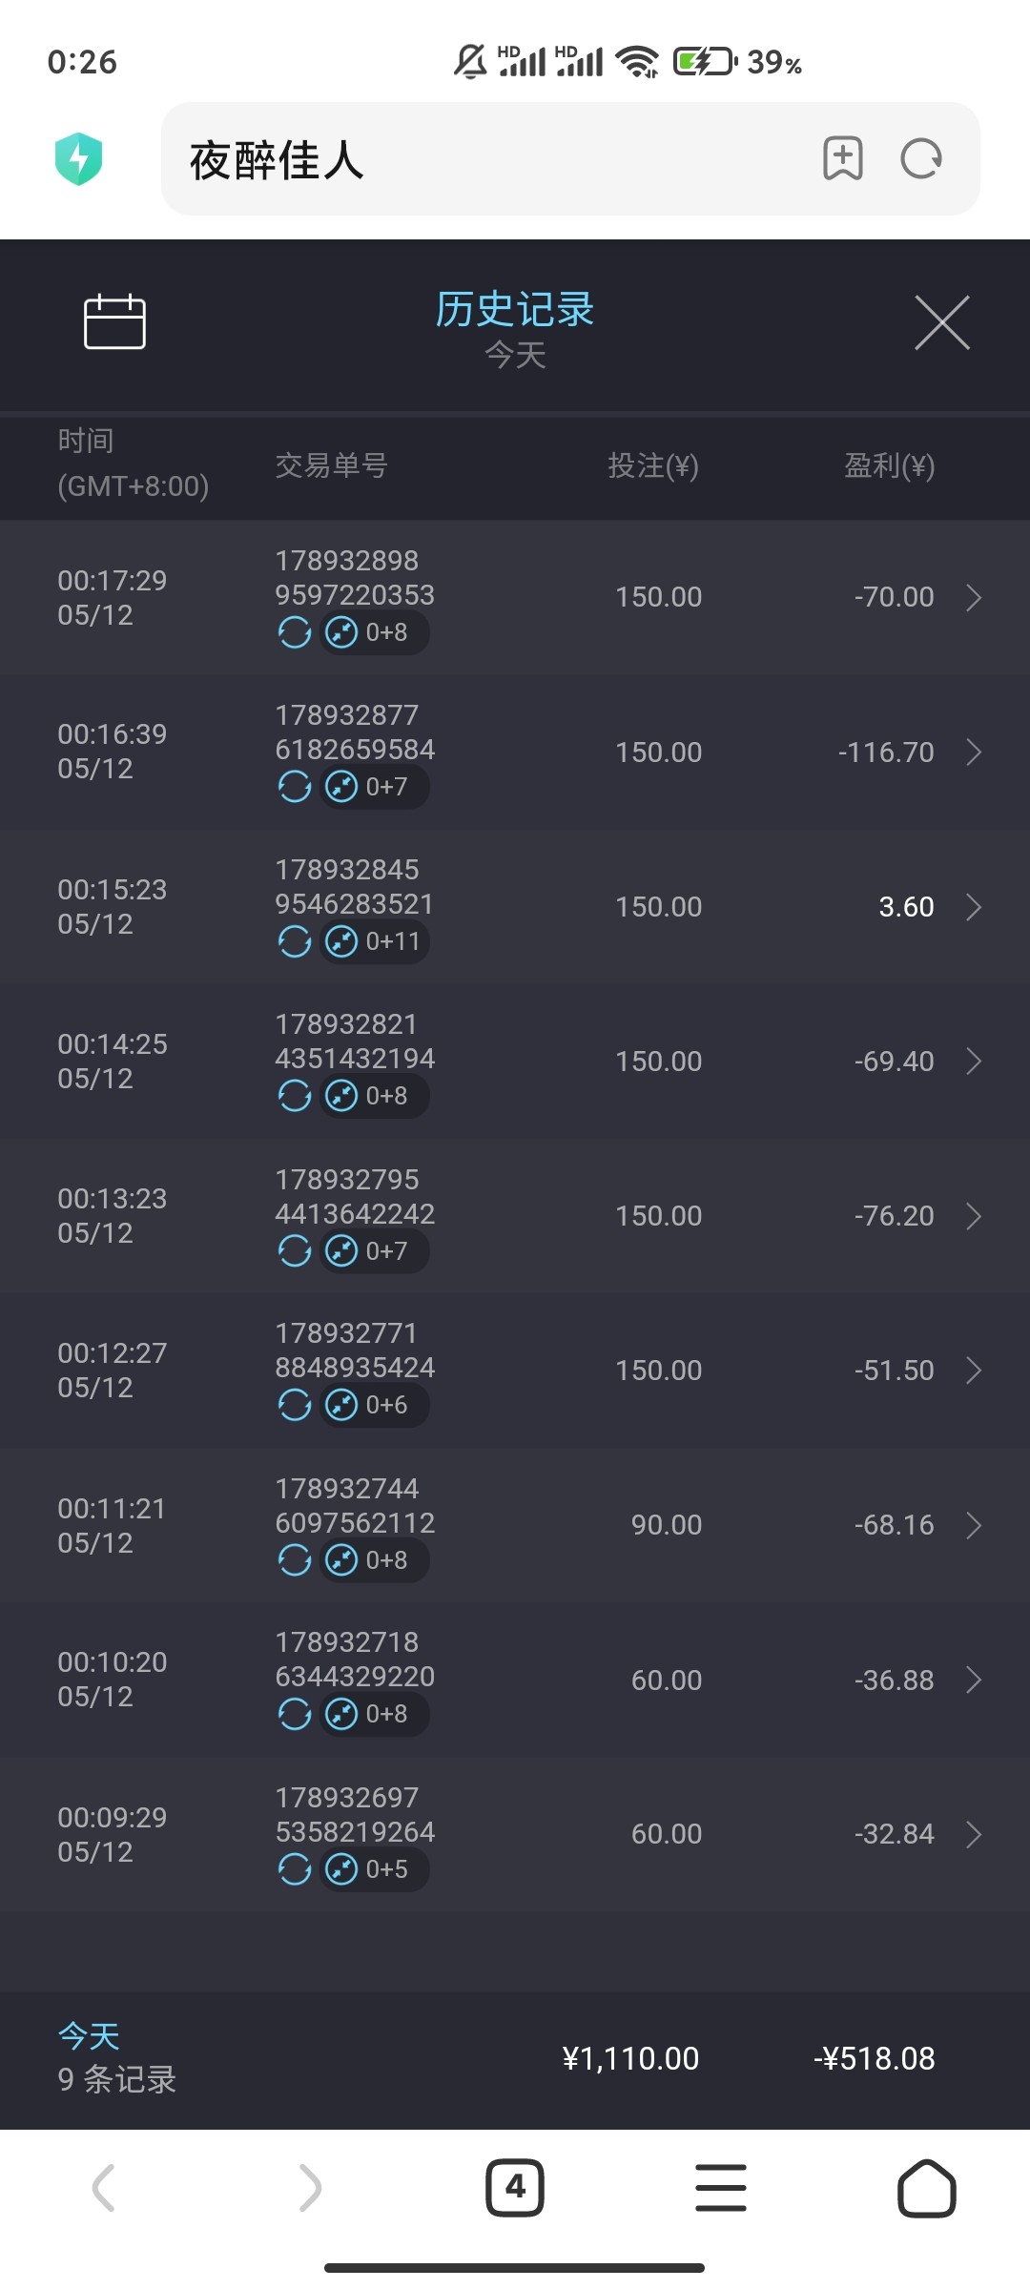Expand details of the 3.60 profit record
The image size is (1030, 2289).
(974, 907)
